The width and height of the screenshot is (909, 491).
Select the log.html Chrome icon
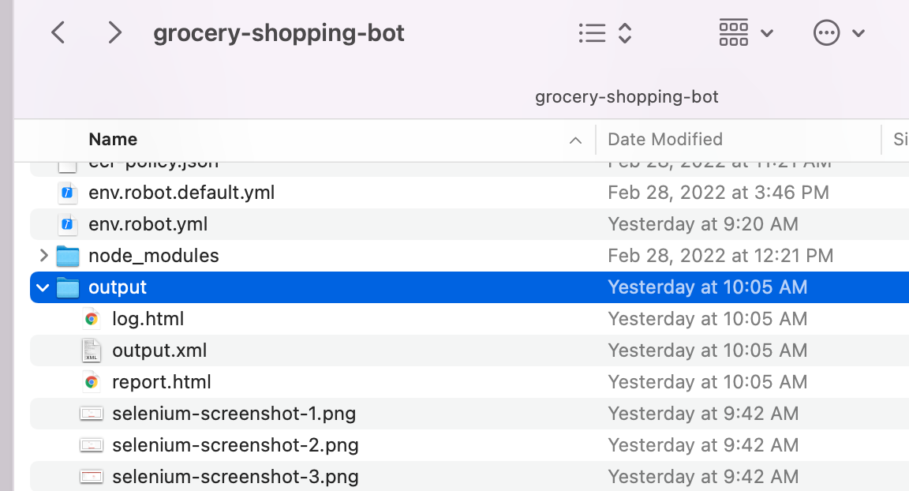pos(91,319)
